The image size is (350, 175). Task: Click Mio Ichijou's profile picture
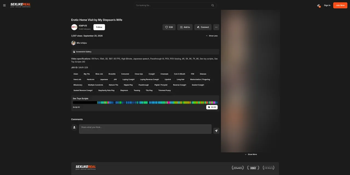pos(73,43)
